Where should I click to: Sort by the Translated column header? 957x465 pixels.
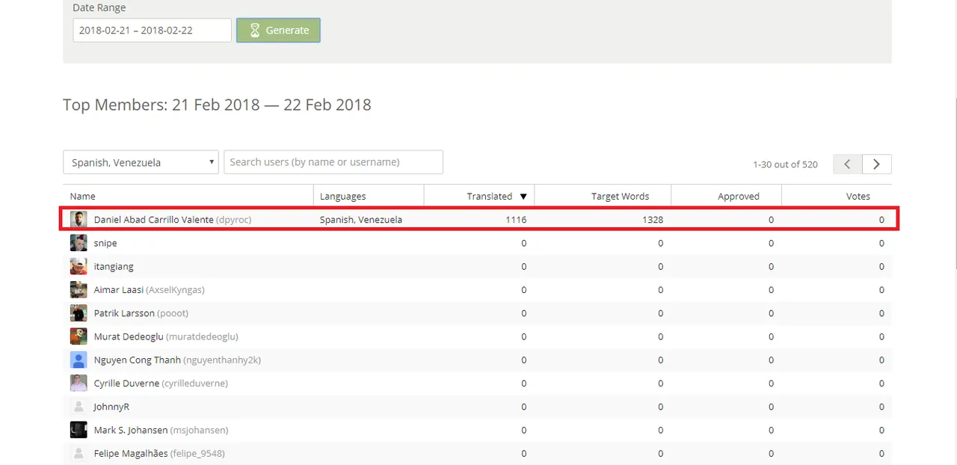[490, 197]
